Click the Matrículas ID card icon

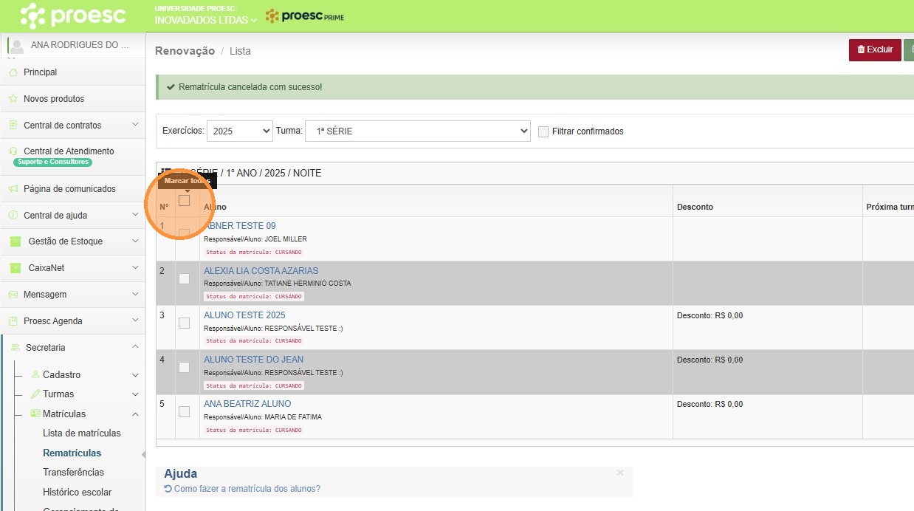pyautogui.click(x=35, y=414)
